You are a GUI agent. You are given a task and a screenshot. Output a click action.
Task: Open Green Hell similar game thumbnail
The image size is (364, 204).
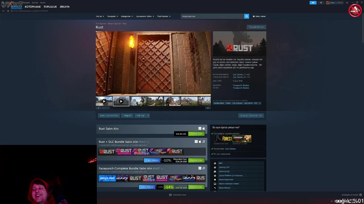pos(242,139)
